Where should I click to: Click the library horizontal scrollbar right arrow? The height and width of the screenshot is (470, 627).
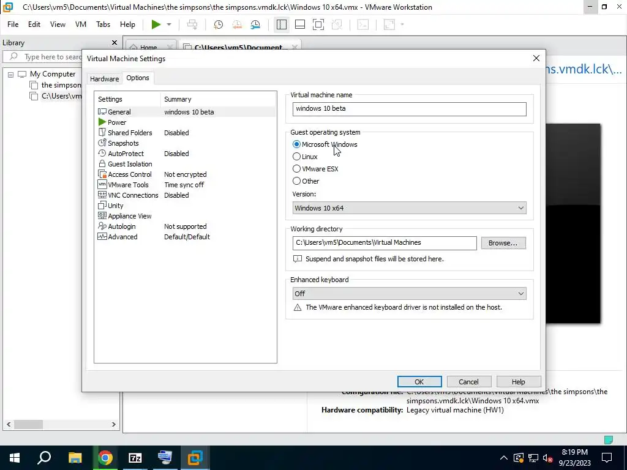coord(113,425)
